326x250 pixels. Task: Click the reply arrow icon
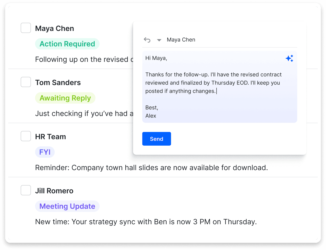[147, 40]
